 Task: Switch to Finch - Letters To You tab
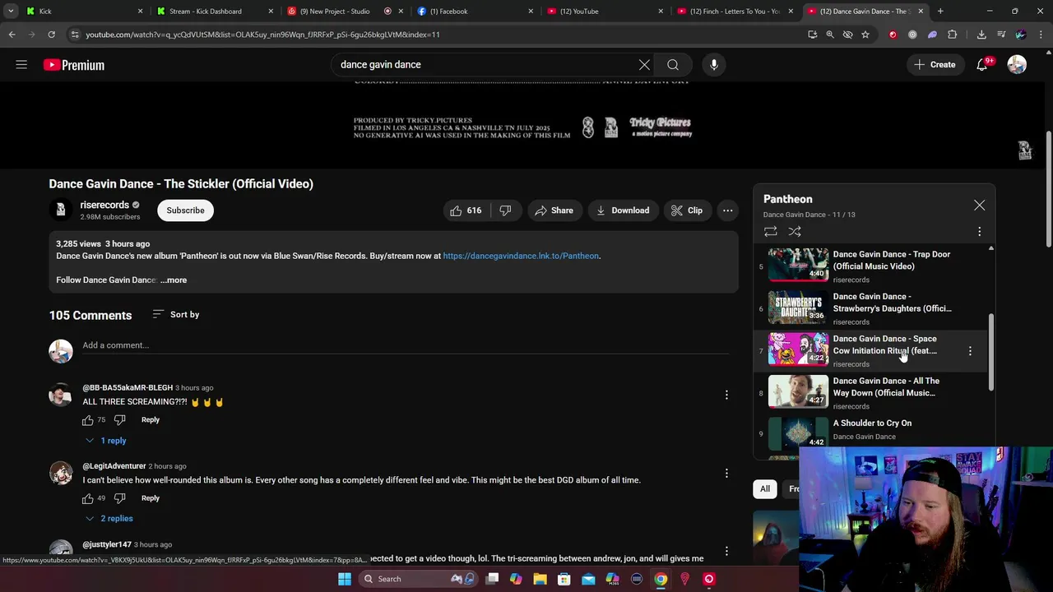(x=734, y=12)
